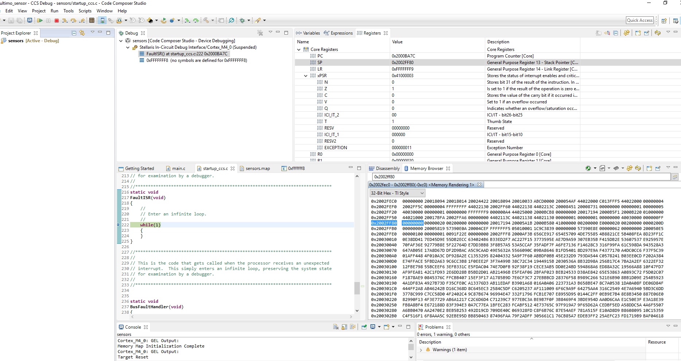Click Clear Console icon in Console view

pos(336,327)
